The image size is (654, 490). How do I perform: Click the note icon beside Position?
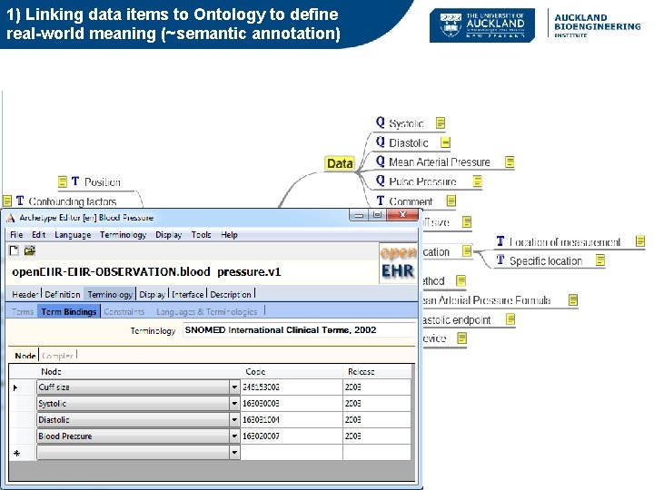click(63, 181)
